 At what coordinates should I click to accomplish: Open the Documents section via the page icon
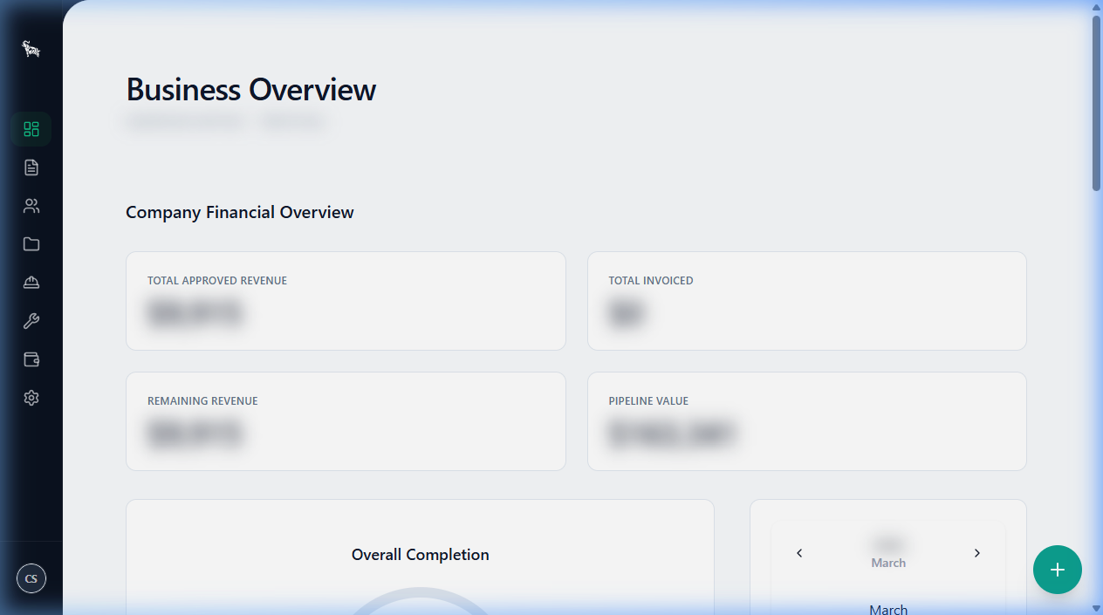31,167
